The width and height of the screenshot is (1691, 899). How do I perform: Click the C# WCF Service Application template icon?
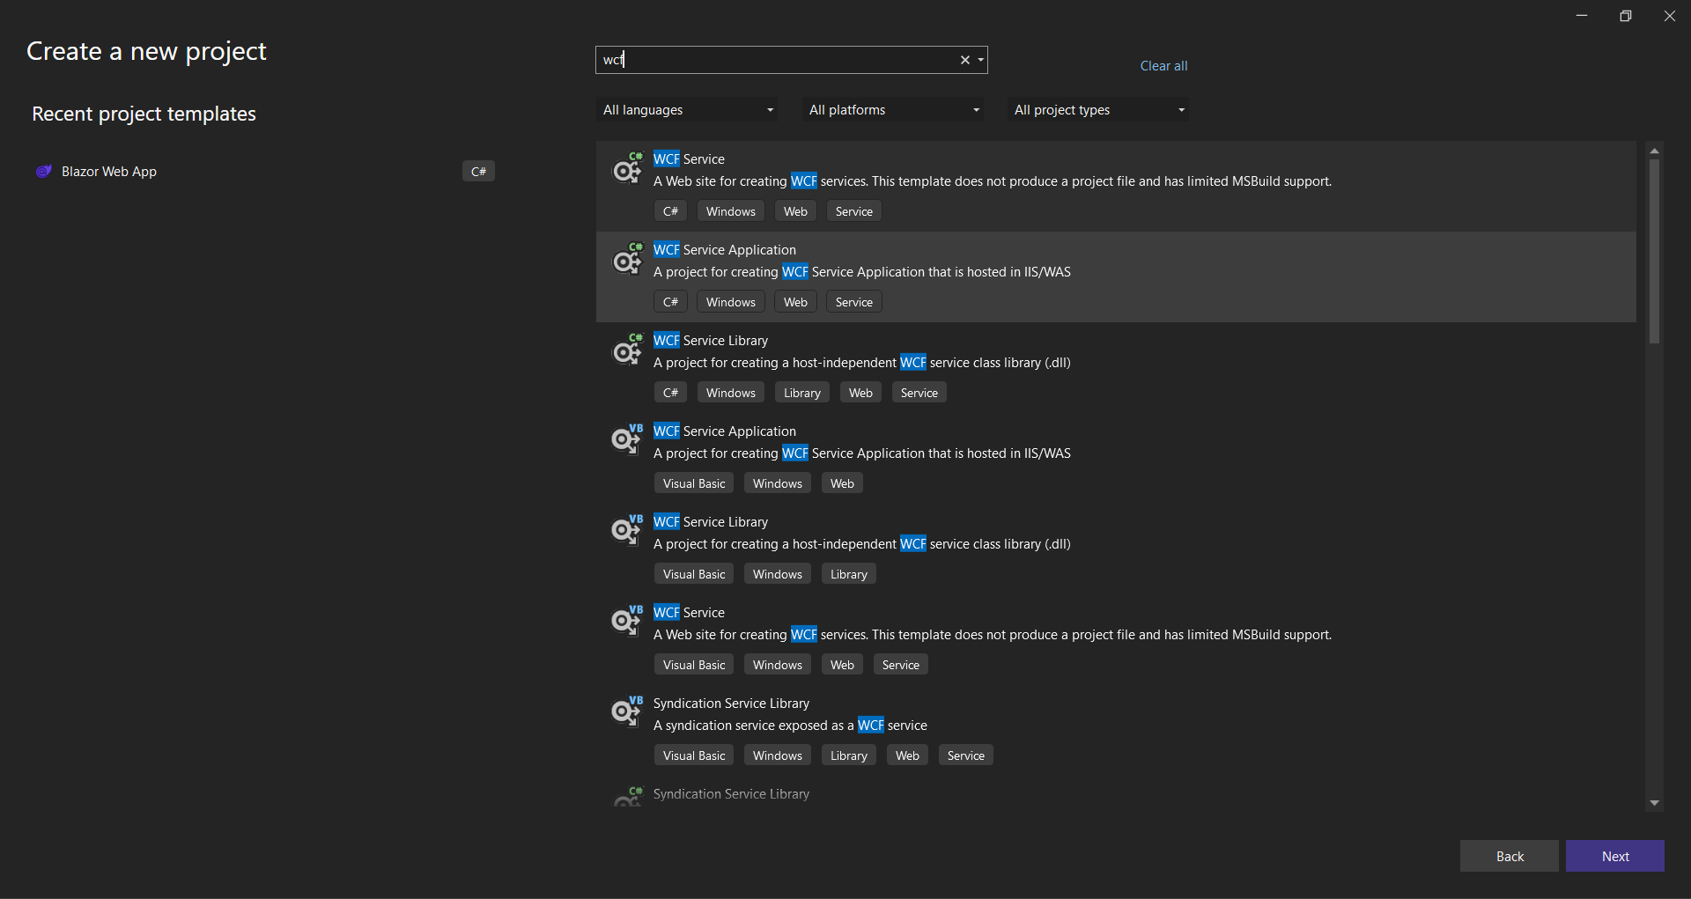pos(628,258)
